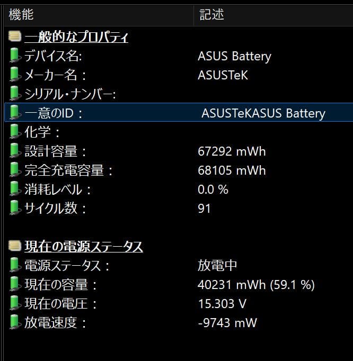Image resolution: width=353 pixels, height=361 pixels.
Task: Click battery icon next to 放電速度
Action: click(15, 322)
